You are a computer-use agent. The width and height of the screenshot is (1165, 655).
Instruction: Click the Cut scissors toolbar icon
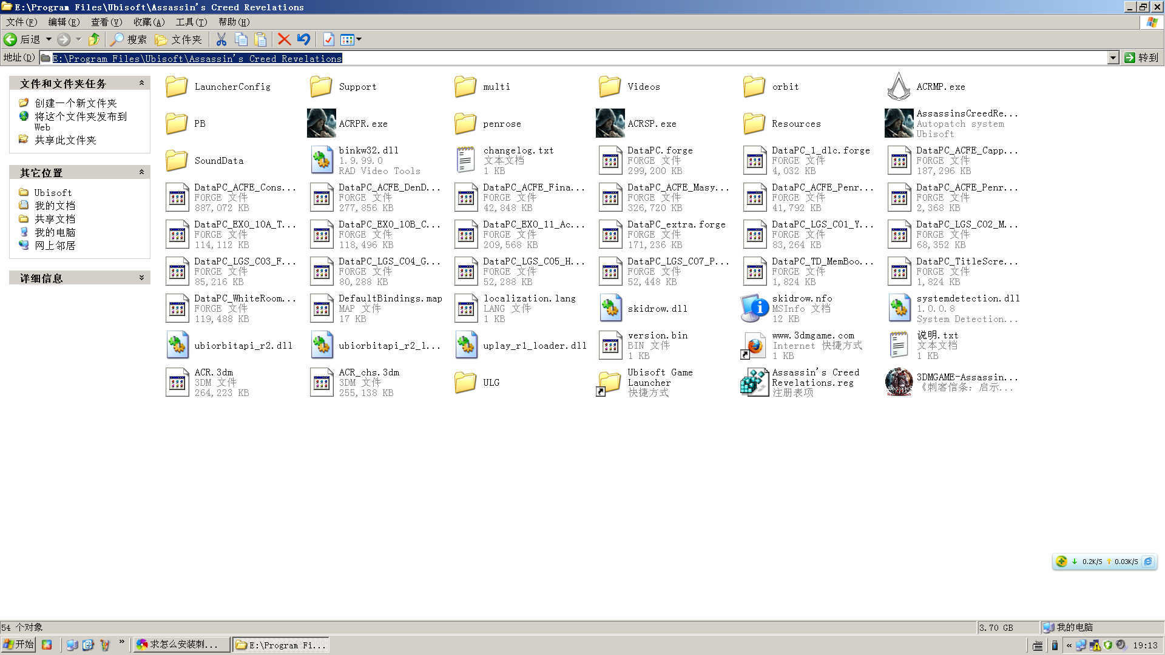point(221,39)
